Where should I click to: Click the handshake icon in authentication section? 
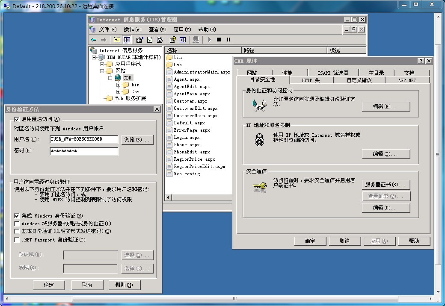(x=259, y=105)
